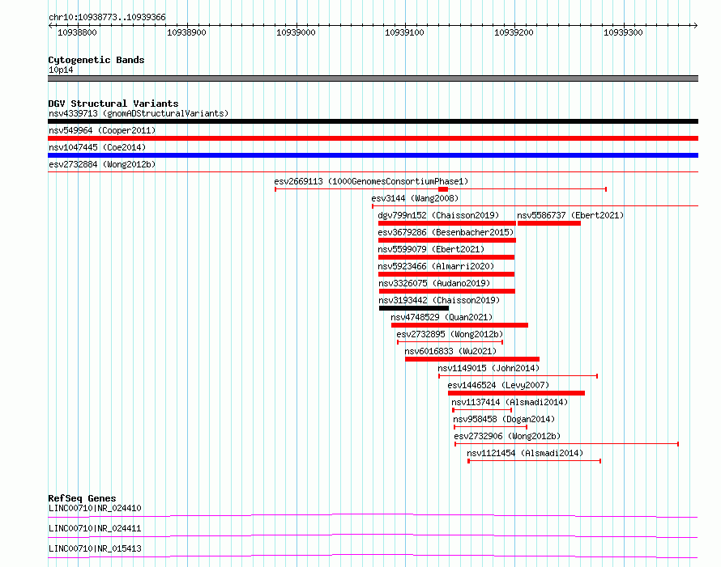Click ruler position 10939200

pyautogui.click(x=514, y=32)
